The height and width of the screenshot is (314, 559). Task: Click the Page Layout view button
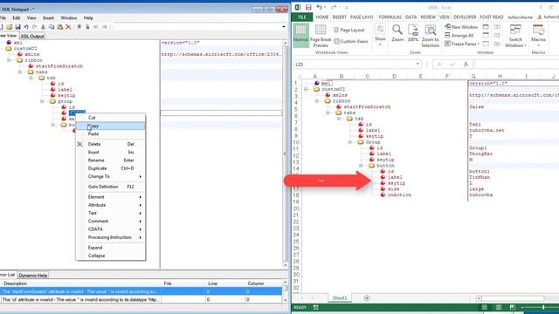(349, 31)
